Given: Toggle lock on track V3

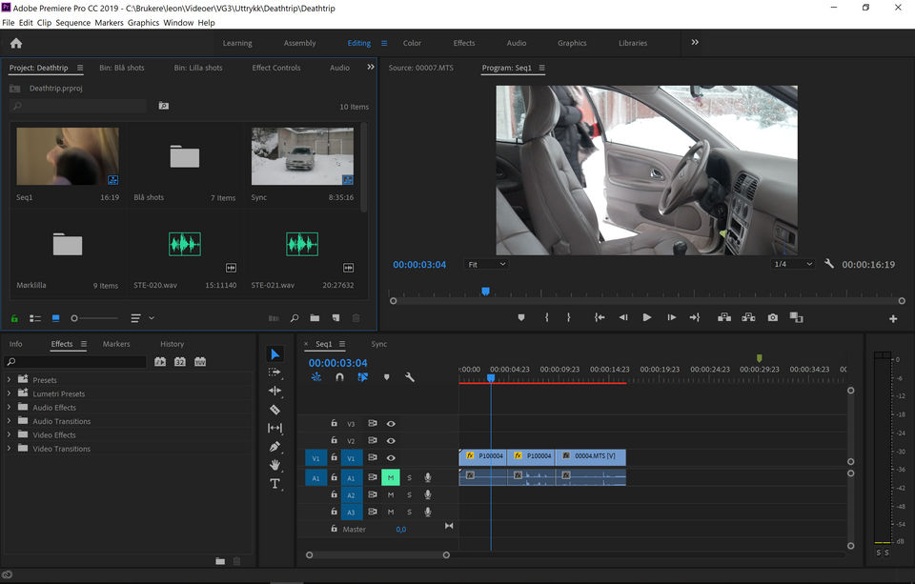Looking at the screenshot, I should tap(334, 424).
